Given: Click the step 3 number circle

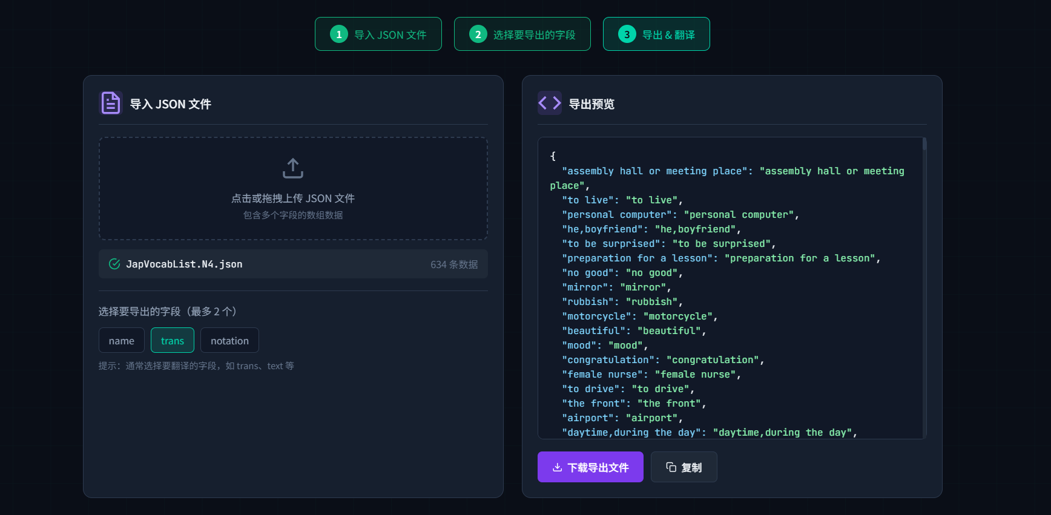Looking at the screenshot, I should point(627,34).
